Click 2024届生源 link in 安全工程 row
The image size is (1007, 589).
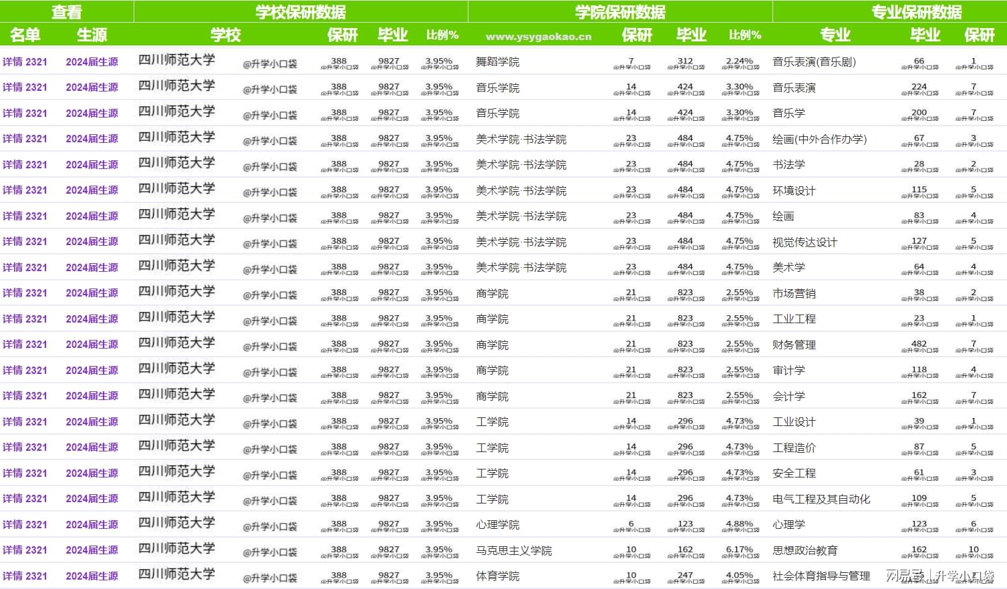click(92, 473)
